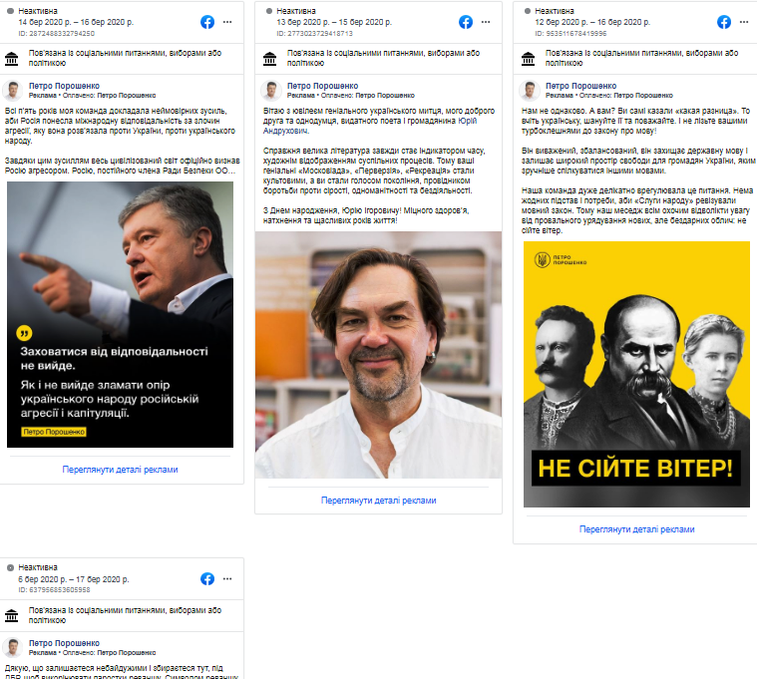
Task: Open three-dot menu on 14 бер 2020 ad
Action: pyautogui.click(x=227, y=22)
